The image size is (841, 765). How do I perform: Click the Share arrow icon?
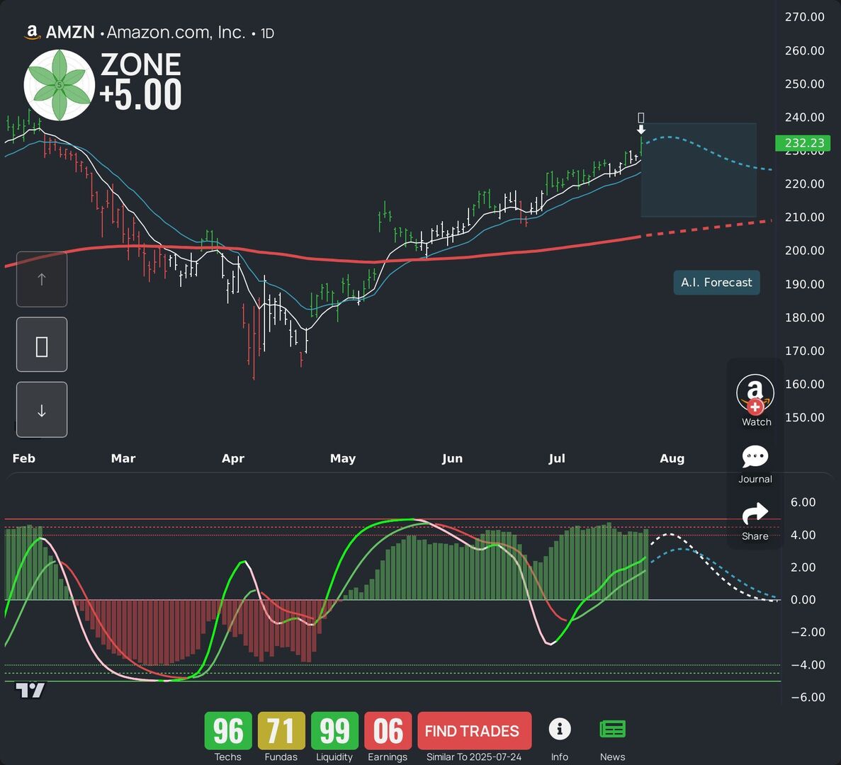pos(755,514)
